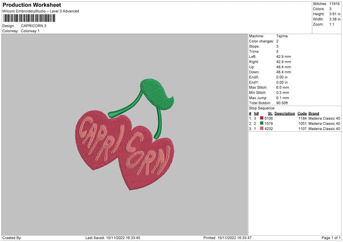This screenshot has width=343, height=242.
Task: Click the Page 1 of 1 indicator
Action: click(331, 238)
